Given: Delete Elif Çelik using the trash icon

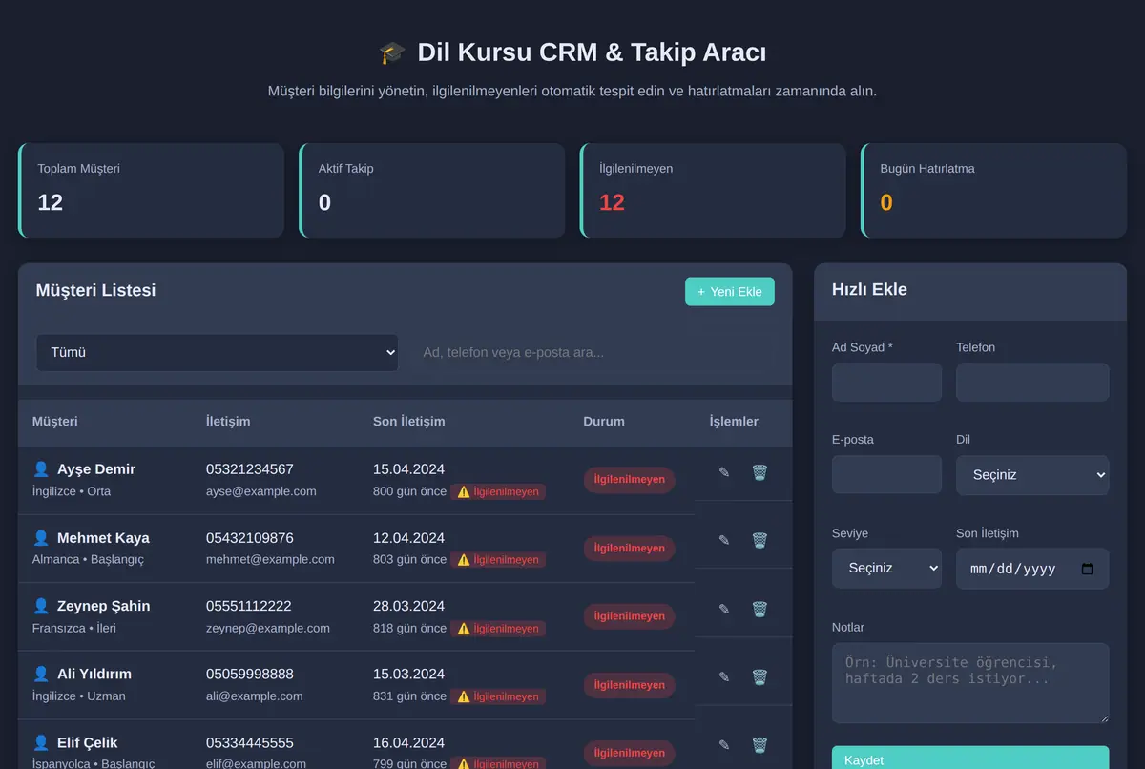Looking at the screenshot, I should pyautogui.click(x=760, y=745).
